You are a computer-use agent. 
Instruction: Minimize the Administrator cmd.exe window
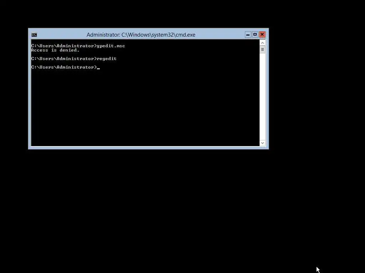(x=248, y=34)
